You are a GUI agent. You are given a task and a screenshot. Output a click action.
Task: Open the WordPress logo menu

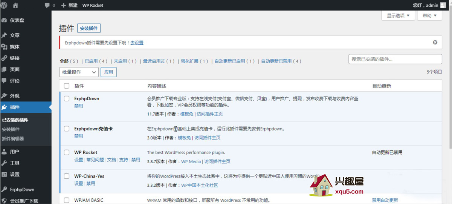point(4,5)
